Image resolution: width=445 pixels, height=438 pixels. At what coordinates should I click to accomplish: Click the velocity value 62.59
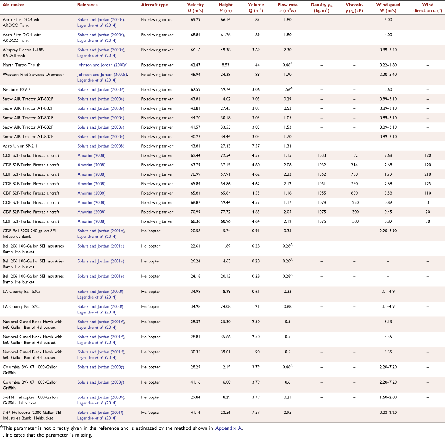coord(196,89)
